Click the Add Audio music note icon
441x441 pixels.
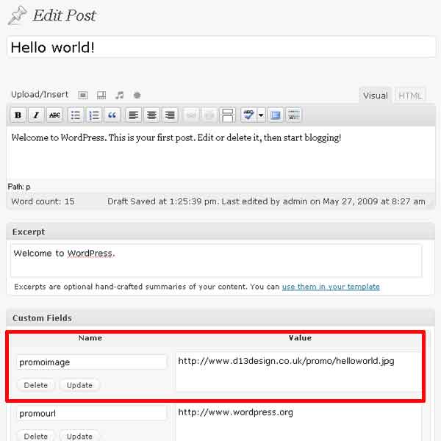point(119,95)
